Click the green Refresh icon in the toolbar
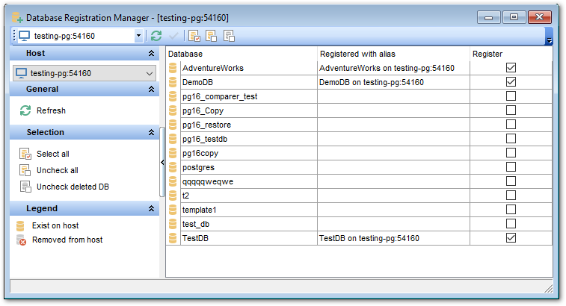This screenshot has width=566, height=306. (156, 35)
